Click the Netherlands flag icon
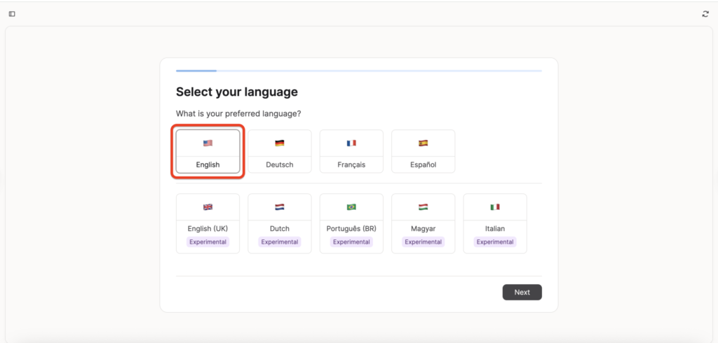 coord(280,207)
